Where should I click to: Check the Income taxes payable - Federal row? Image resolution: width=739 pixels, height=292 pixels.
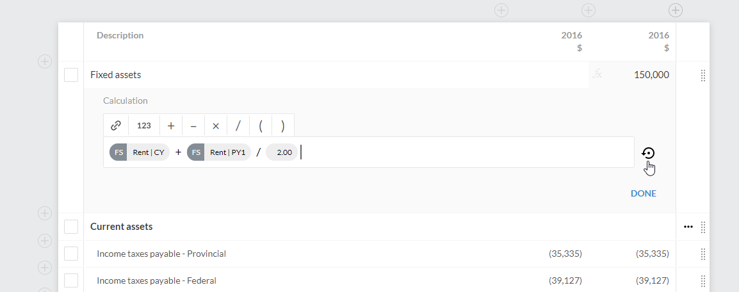click(x=71, y=280)
